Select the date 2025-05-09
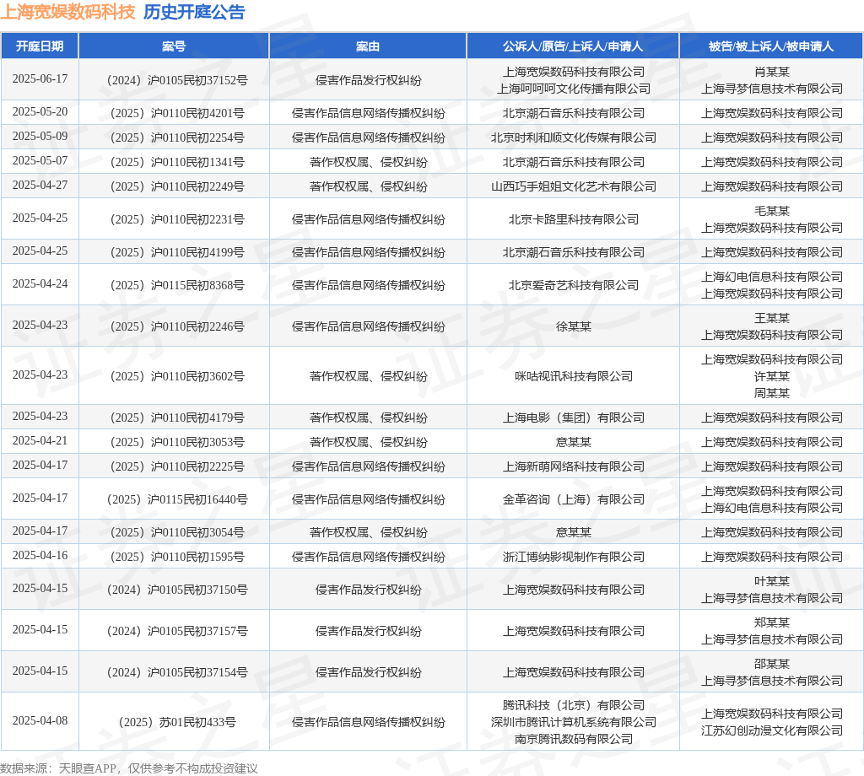This screenshot has height=776, width=864. [40, 136]
